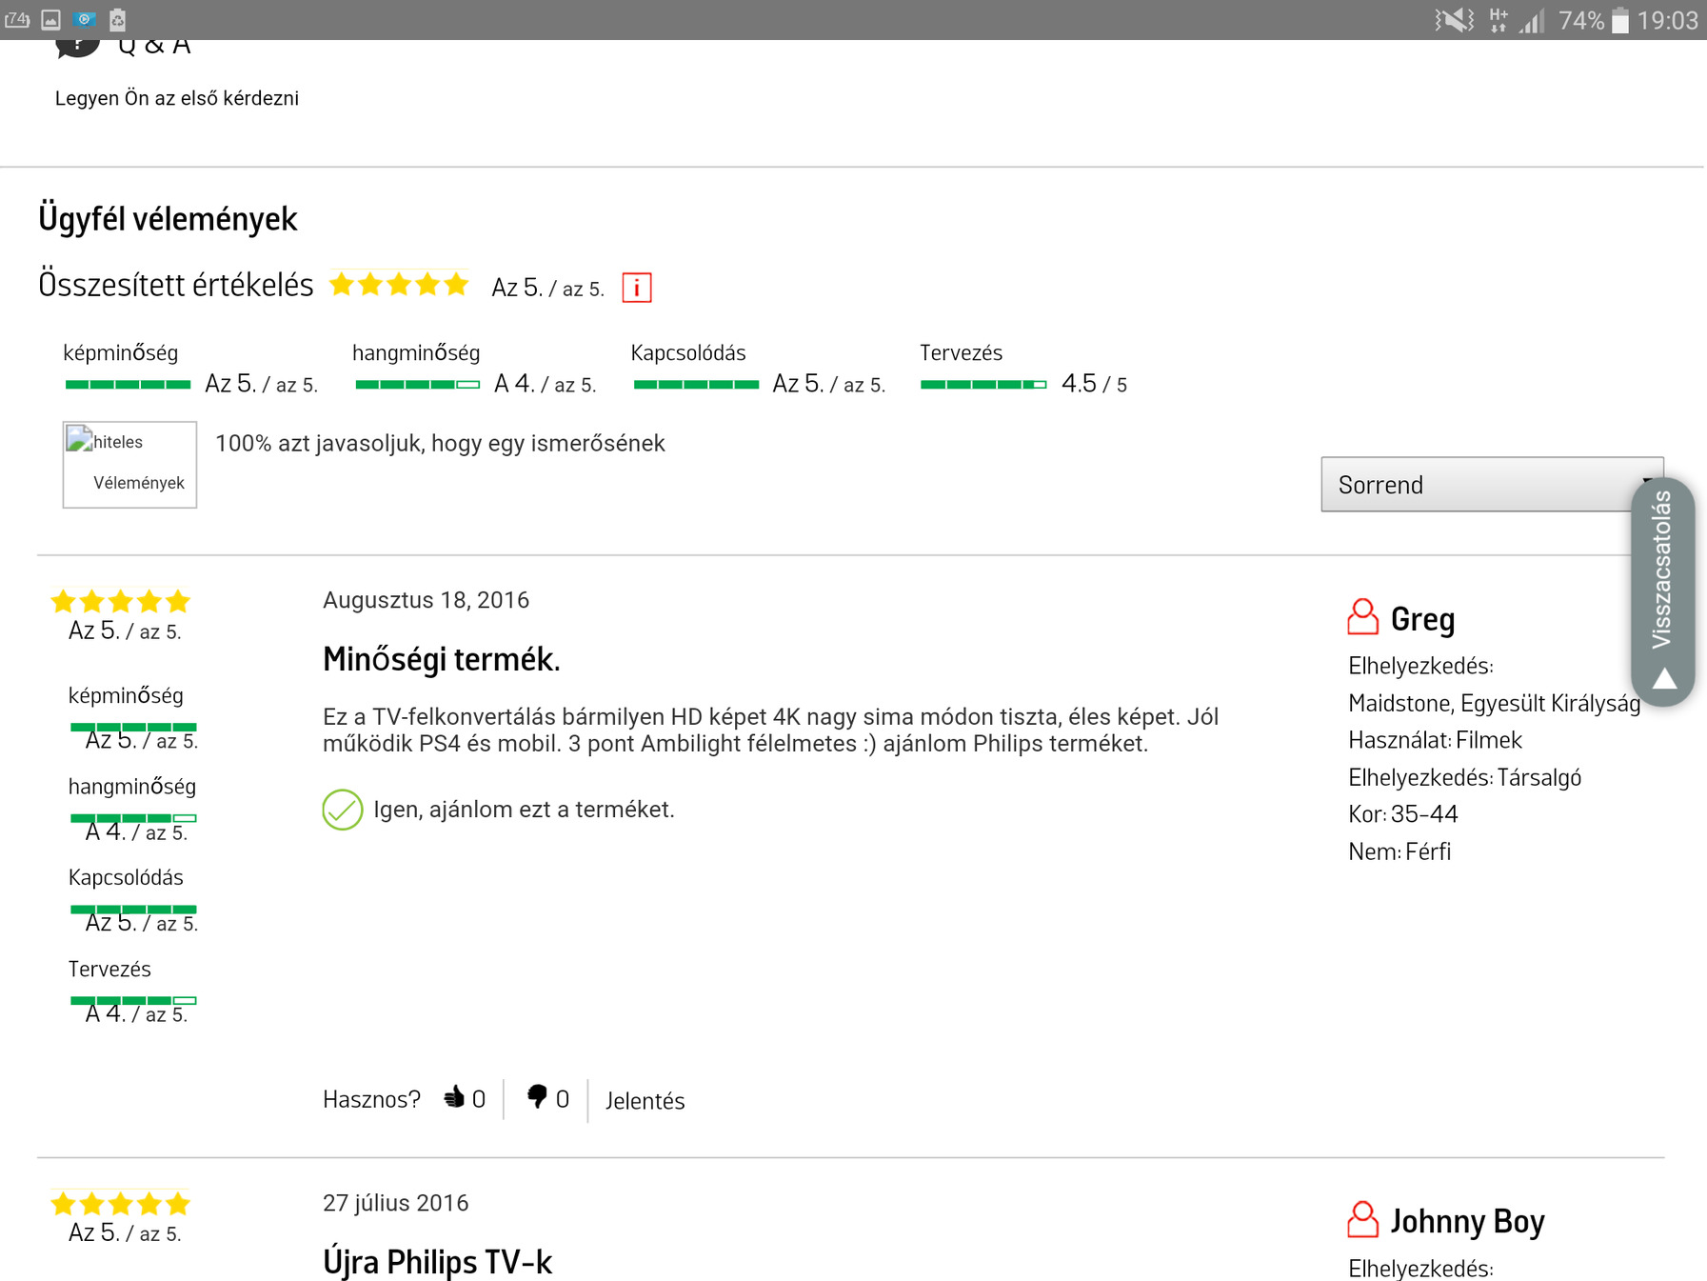Tap the muted sound status icon

click(1453, 20)
